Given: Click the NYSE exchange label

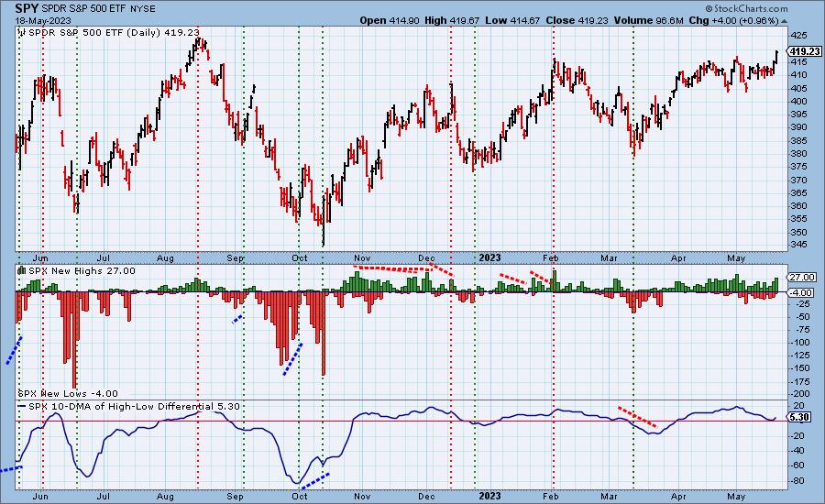Looking at the screenshot, I should pyautogui.click(x=143, y=9).
